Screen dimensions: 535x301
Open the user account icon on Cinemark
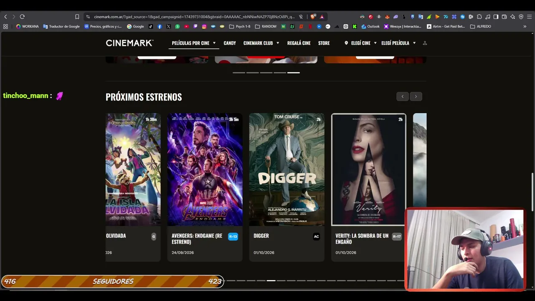click(425, 43)
